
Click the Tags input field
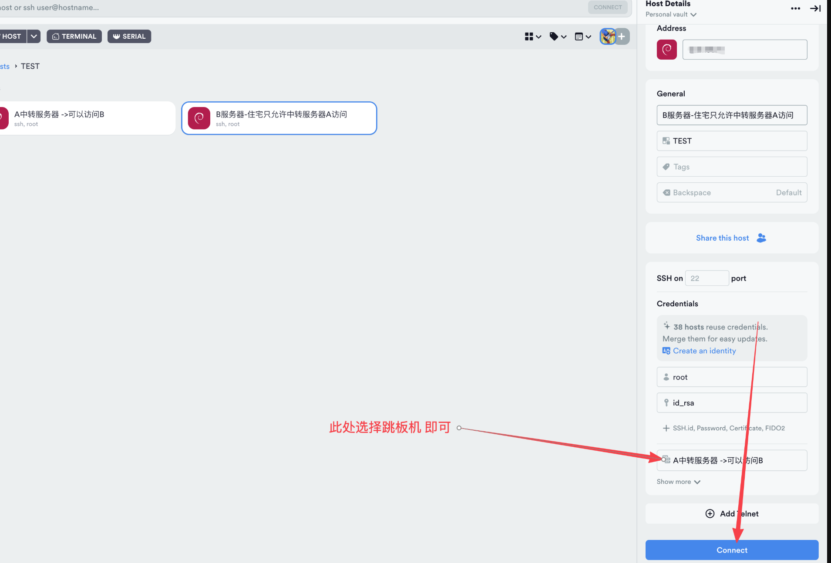732,167
